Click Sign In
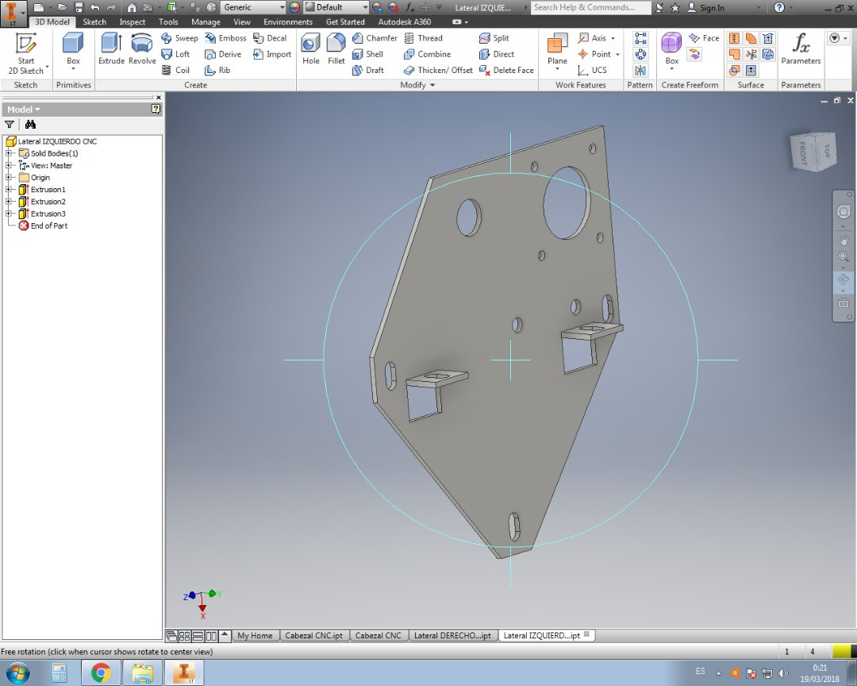The width and height of the screenshot is (857, 686). pyautogui.click(x=705, y=8)
